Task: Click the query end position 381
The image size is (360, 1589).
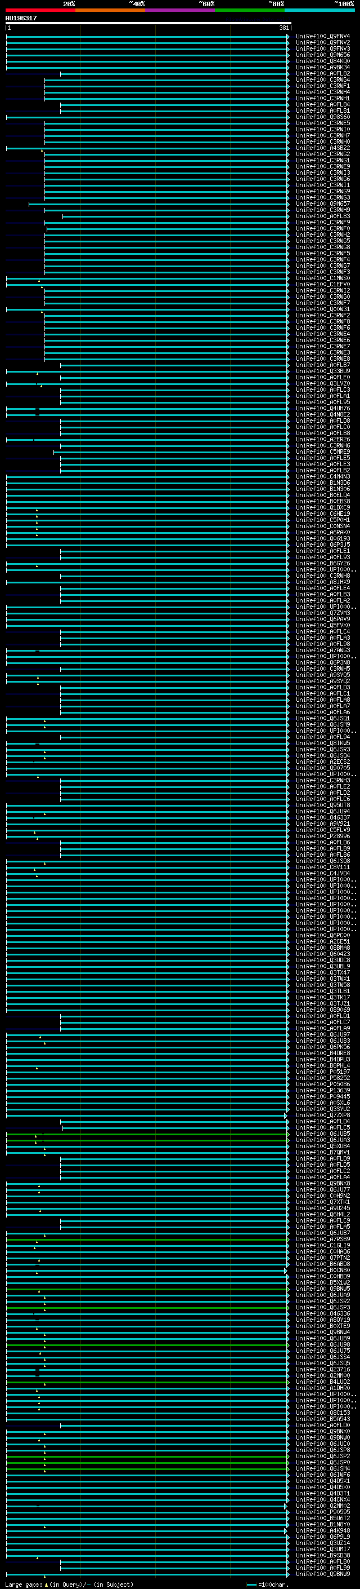Action: coord(283,28)
